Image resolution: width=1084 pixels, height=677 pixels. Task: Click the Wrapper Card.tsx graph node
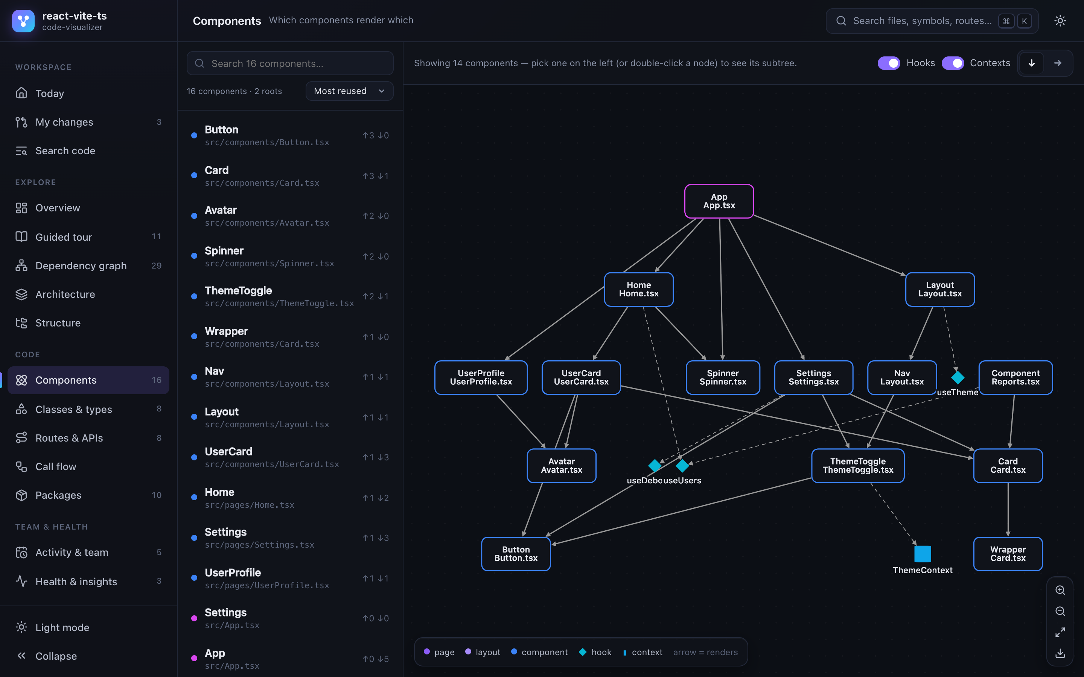point(1008,554)
